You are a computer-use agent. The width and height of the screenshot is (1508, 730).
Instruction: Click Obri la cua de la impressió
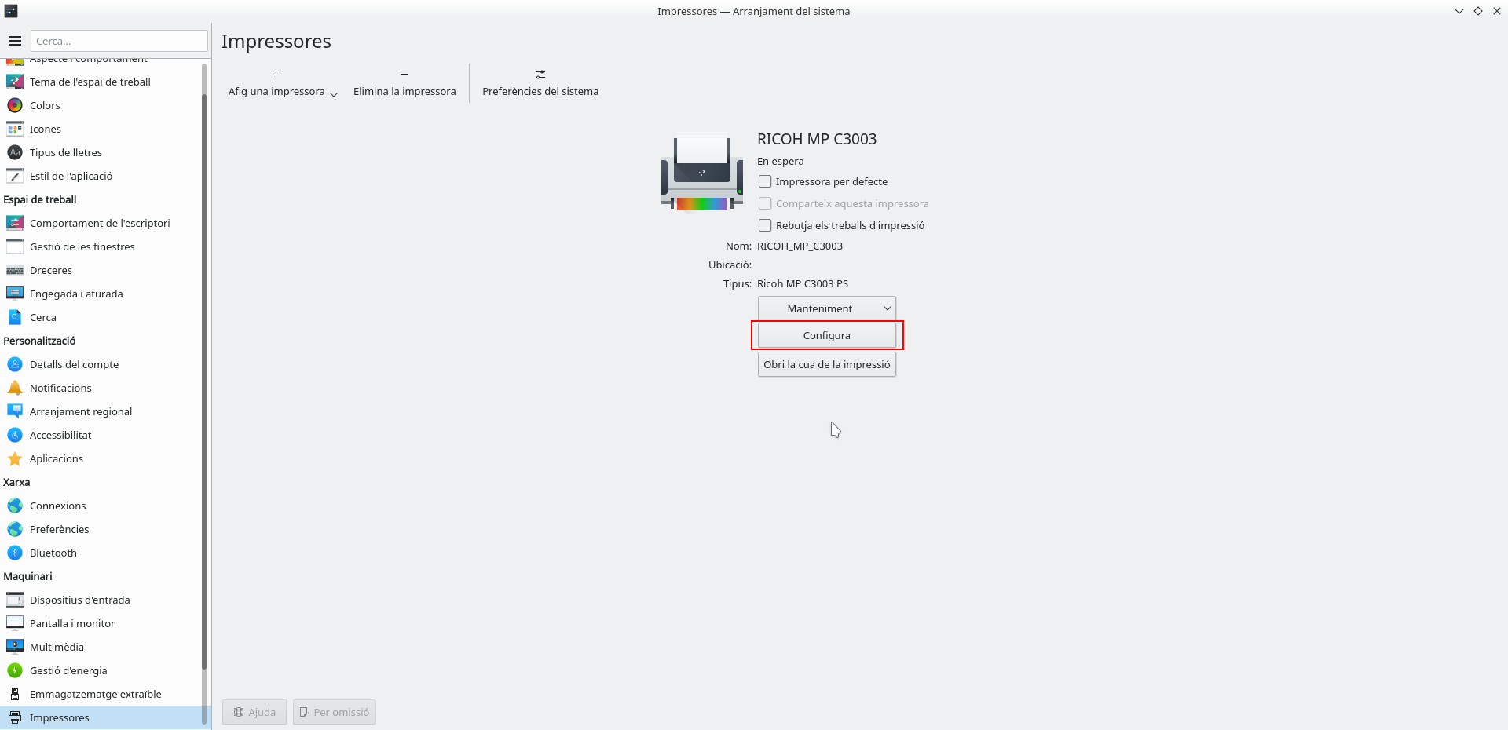826,364
